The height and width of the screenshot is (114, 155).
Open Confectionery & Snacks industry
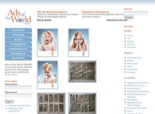136,95
